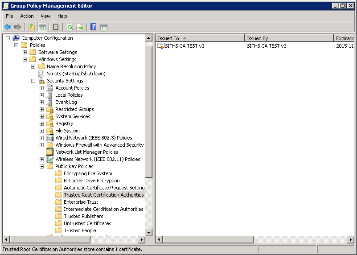357x255 pixels.
Task: Expand the Wireless Network policies node
Action: (x=41, y=160)
